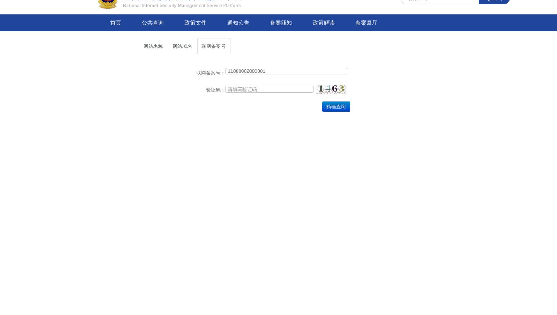Viewport: 557px width, 315px height.
Task: Click the 精确查询 button
Action: coord(336,106)
